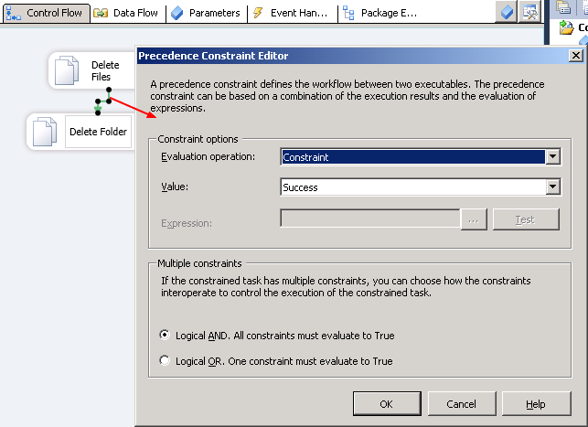Select Logical OR radio button

[x=165, y=360]
